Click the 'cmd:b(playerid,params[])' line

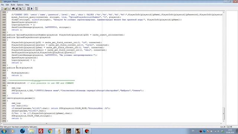(x=21, y=98)
